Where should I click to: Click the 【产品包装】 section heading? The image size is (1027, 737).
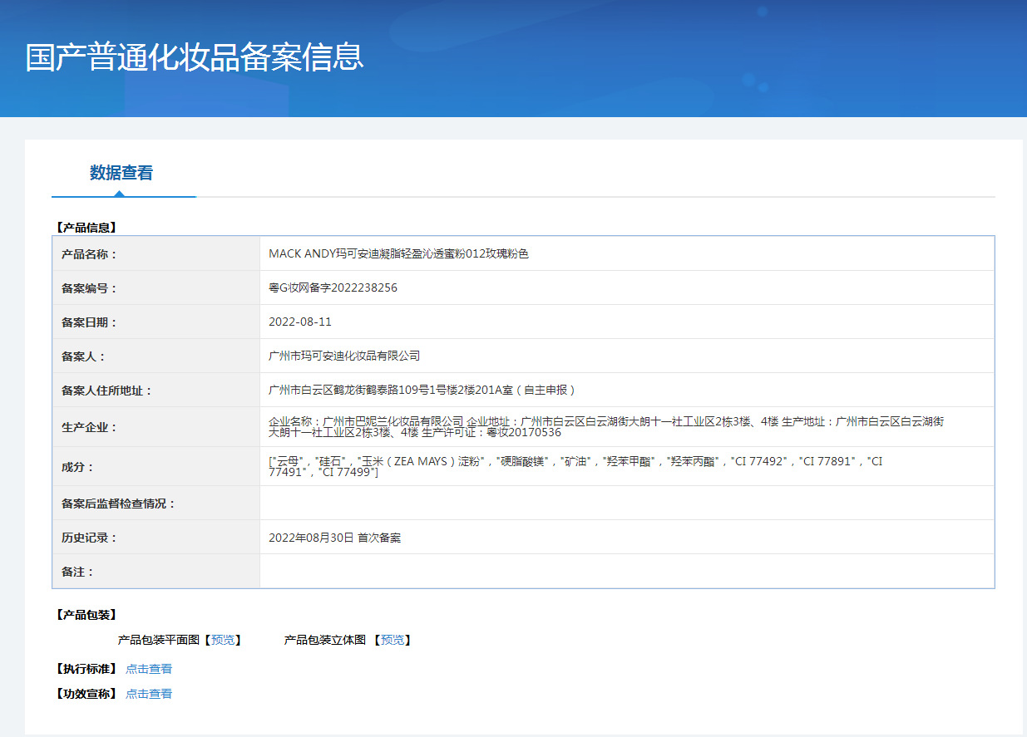point(86,615)
